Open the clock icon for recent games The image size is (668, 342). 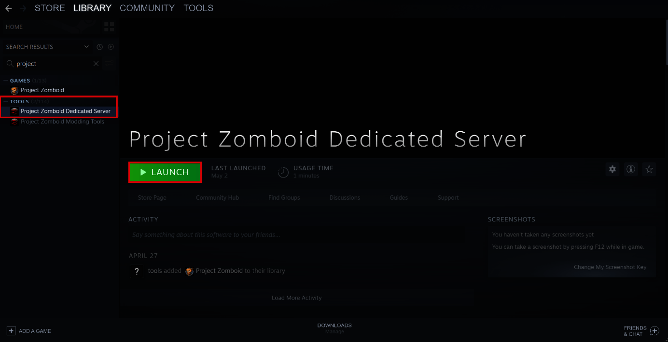[x=99, y=46]
